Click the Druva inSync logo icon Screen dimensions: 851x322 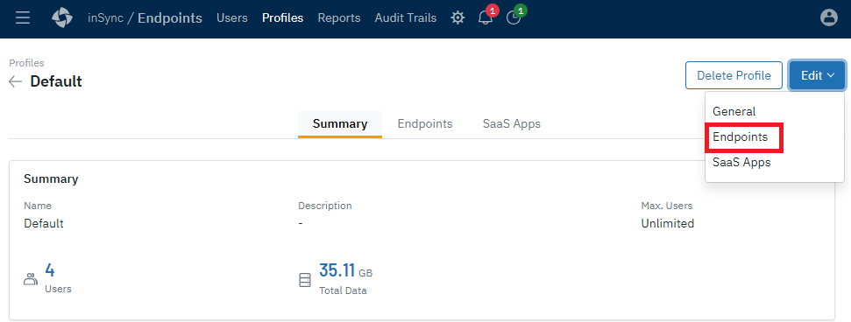pos(62,17)
